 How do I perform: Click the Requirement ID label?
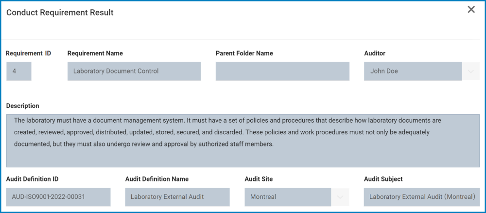28,53
